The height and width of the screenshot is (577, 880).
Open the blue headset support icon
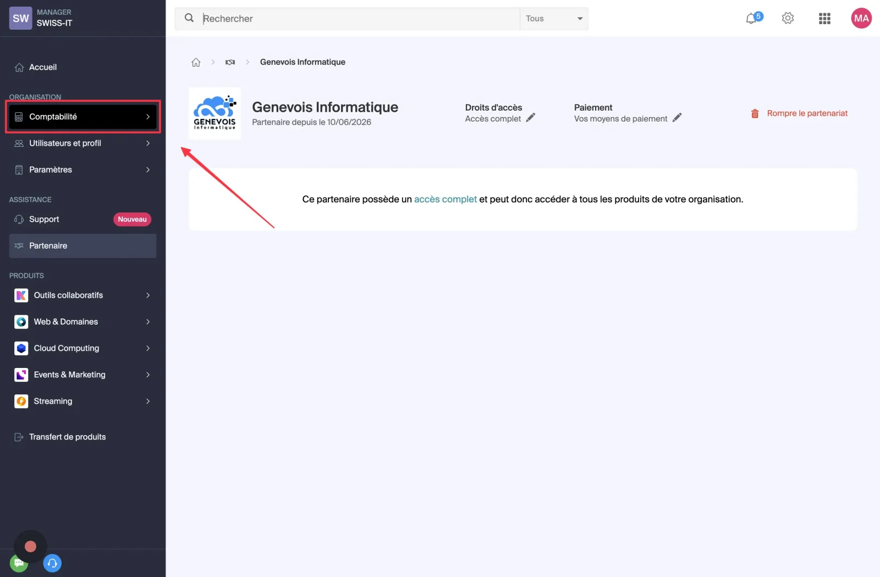[52, 563]
